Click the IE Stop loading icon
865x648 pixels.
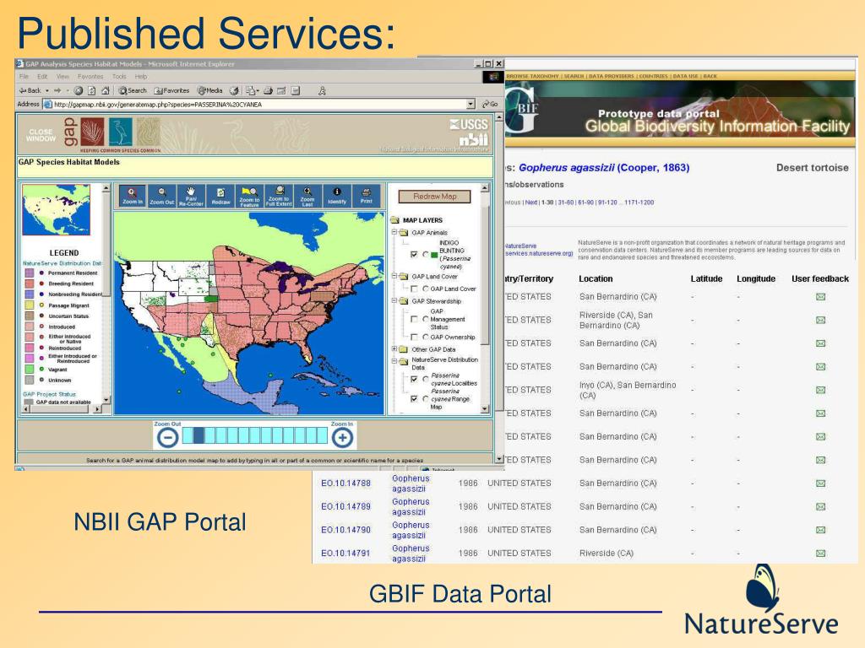pyautogui.click(x=79, y=90)
